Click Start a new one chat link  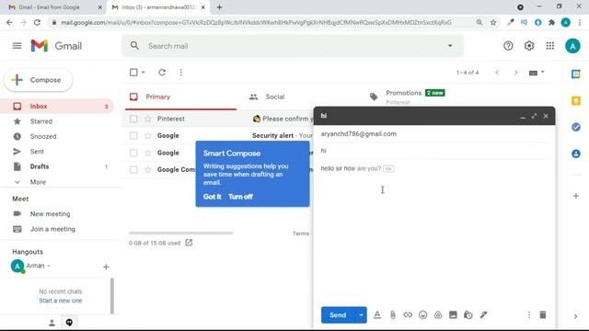click(61, 301)
